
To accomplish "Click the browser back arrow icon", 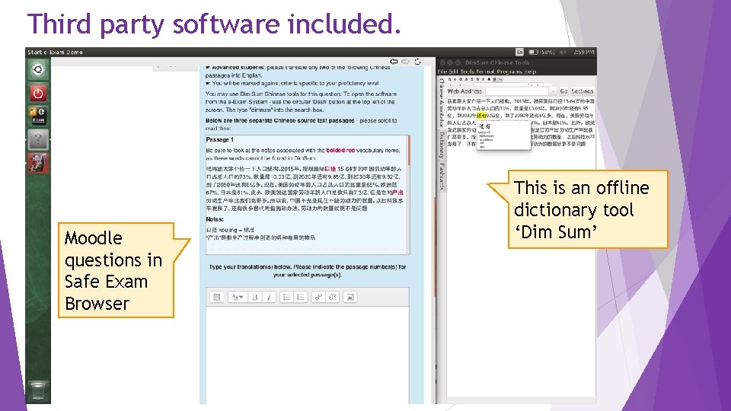I will tap(394, 62).
